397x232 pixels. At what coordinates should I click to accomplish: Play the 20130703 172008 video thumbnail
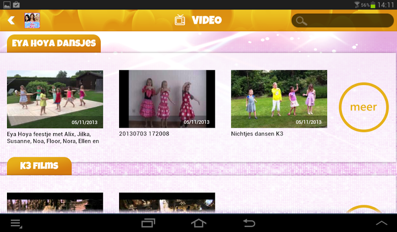(x=167, y=99)
